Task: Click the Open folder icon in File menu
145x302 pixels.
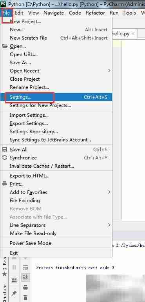Action: click(x=5, y=46)
